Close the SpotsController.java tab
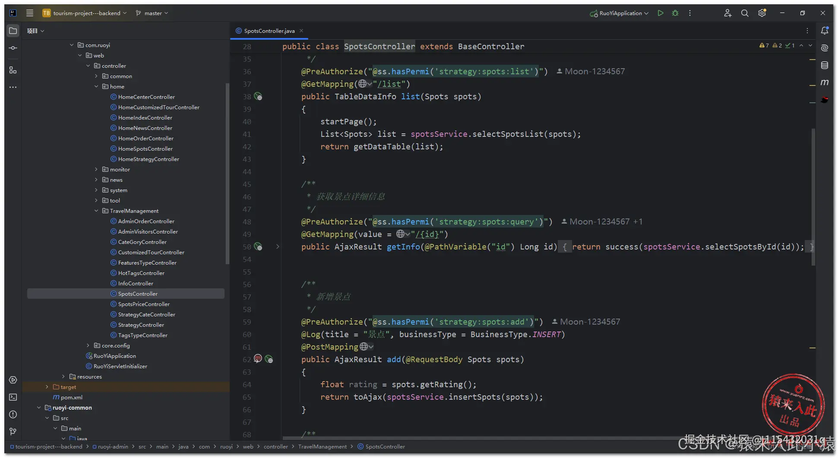The width and height of the screenshot is (838, 458). (301, 31)
